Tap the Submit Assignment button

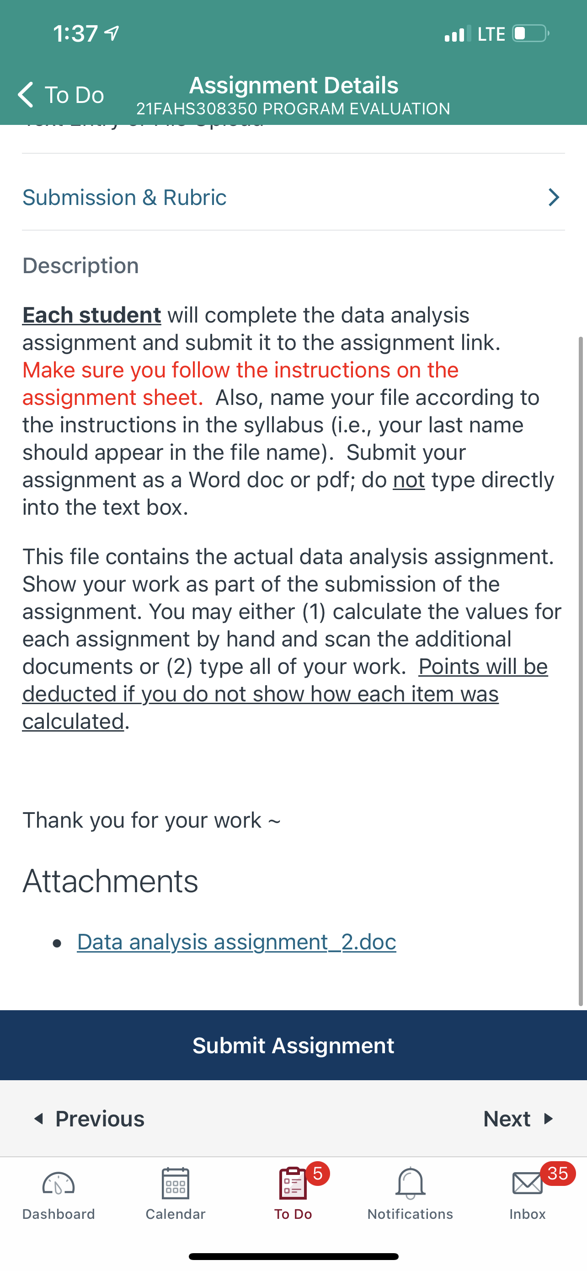293,1045
